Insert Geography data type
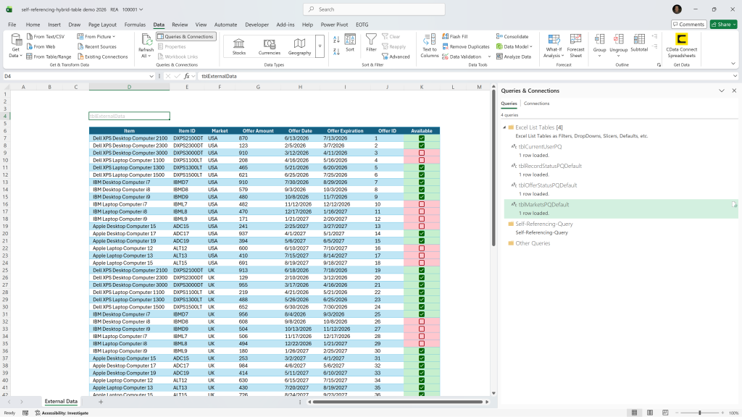 tap(299, 46)
